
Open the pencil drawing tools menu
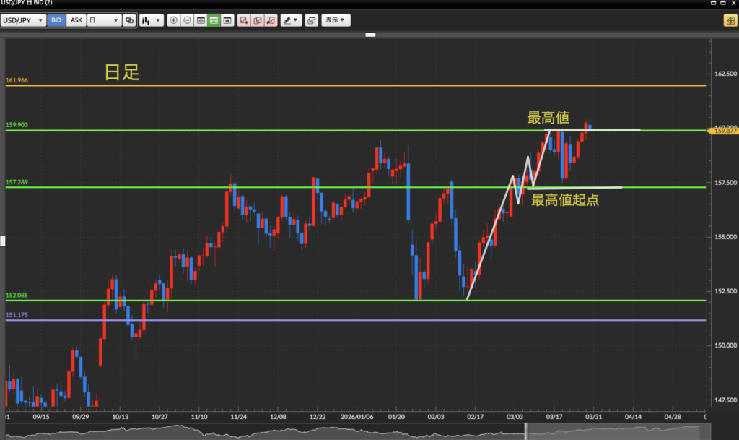click(x=291, y=20)
